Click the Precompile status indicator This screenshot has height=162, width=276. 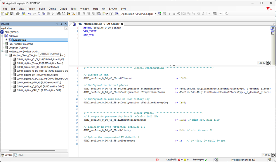coord(200,160)
